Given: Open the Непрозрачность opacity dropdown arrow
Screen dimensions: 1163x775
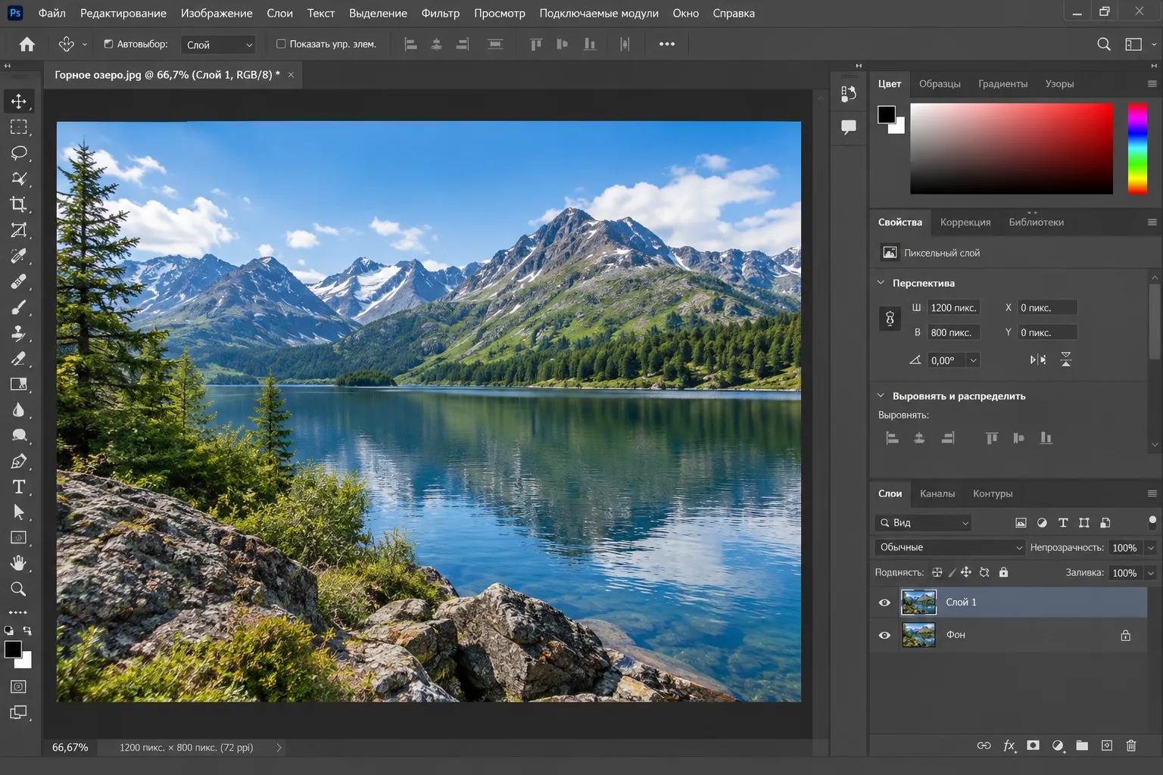Looking at the screenshot, I should (1151, 548).
